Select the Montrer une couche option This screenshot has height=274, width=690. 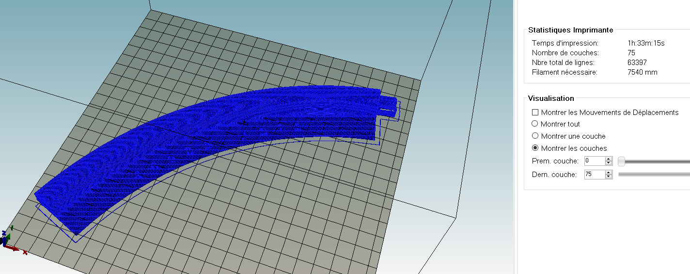click(x=535, y=136)
